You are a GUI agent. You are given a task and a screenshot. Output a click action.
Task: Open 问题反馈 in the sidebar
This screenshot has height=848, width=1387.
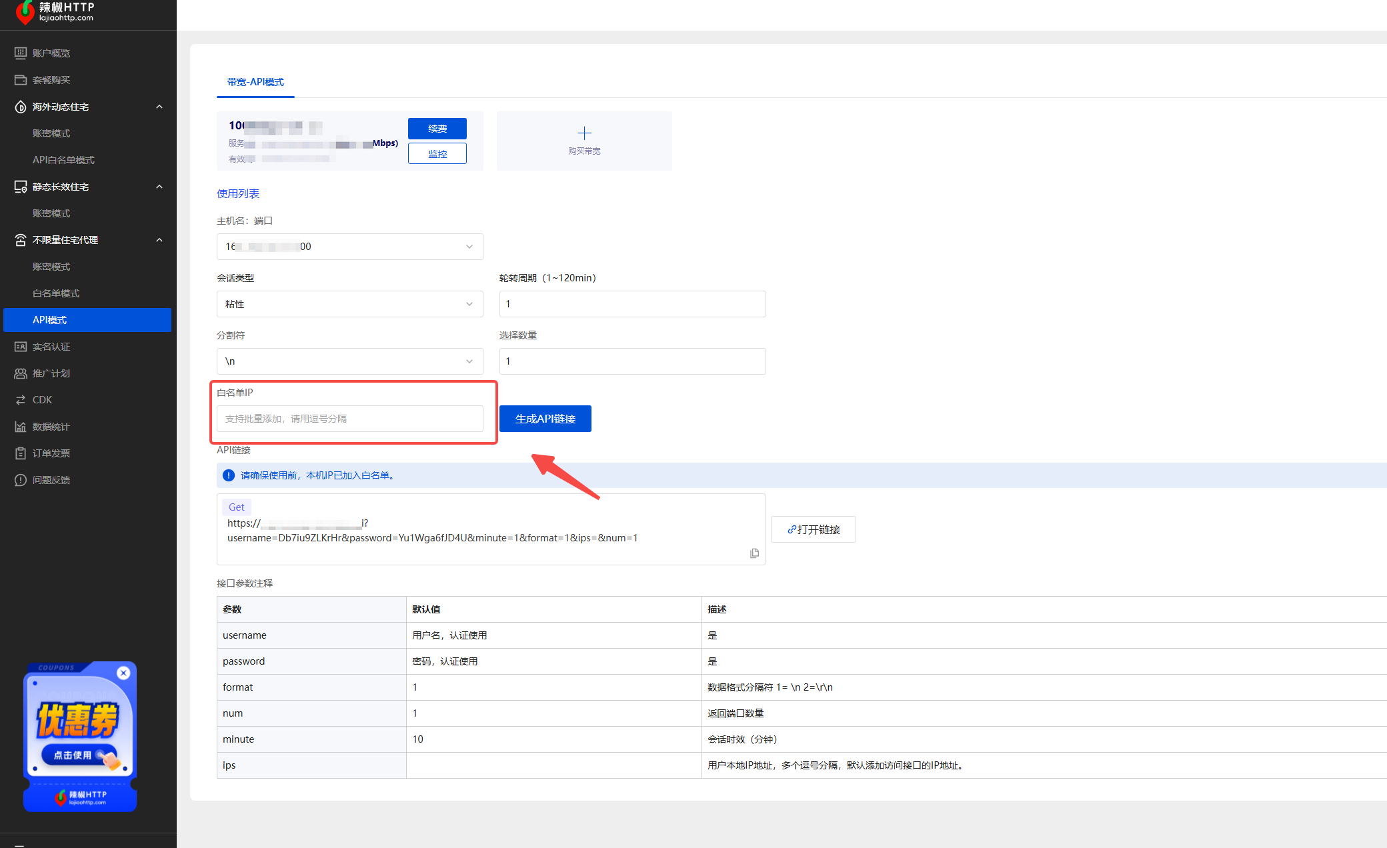pos(51,480)
